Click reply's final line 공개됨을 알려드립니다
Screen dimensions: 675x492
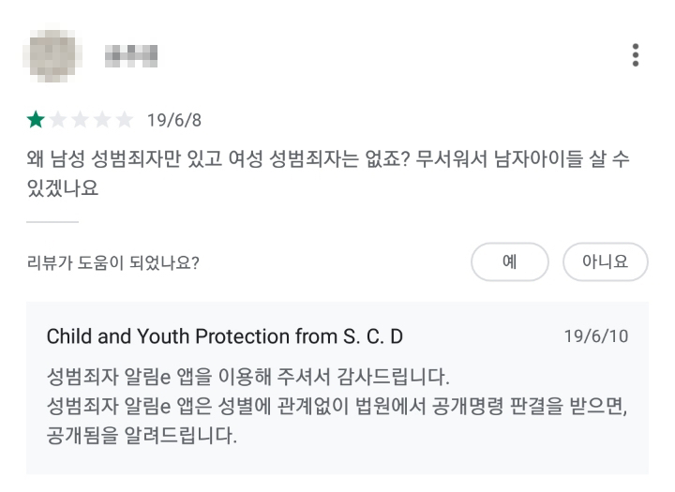pyautogui.click(x=142, y=435)
